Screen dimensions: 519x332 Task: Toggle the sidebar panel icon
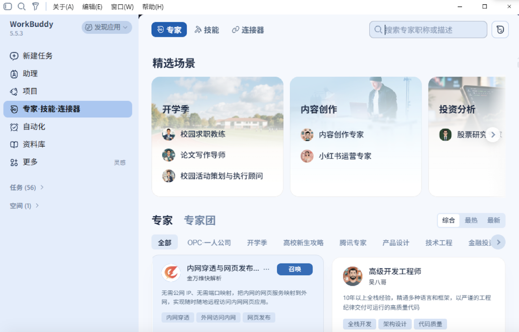click(8, 6)
